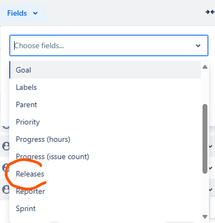This screenshot has width=215, height=223.
Task: Expand the Choose fields combo box arrow
Action: click(x=198, y=45)
